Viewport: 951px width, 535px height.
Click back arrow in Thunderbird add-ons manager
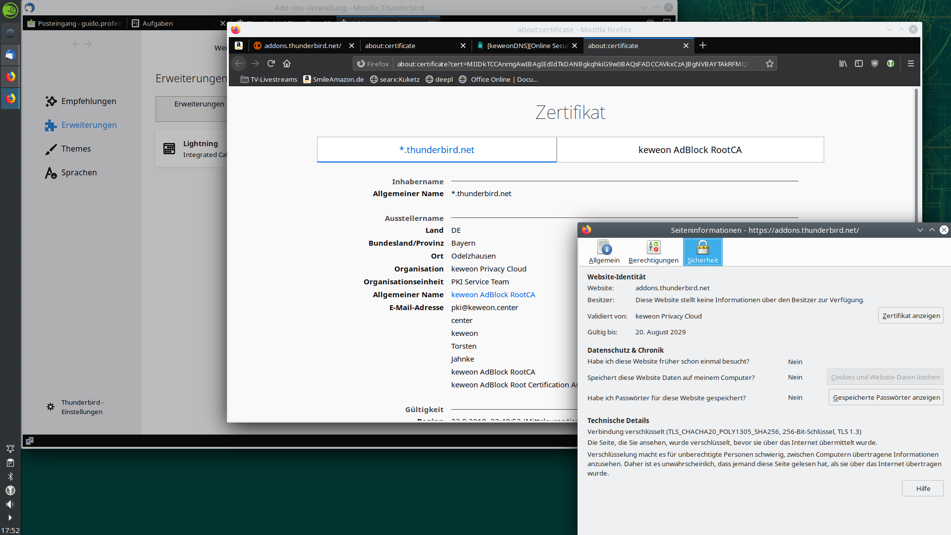pos(76,44)
